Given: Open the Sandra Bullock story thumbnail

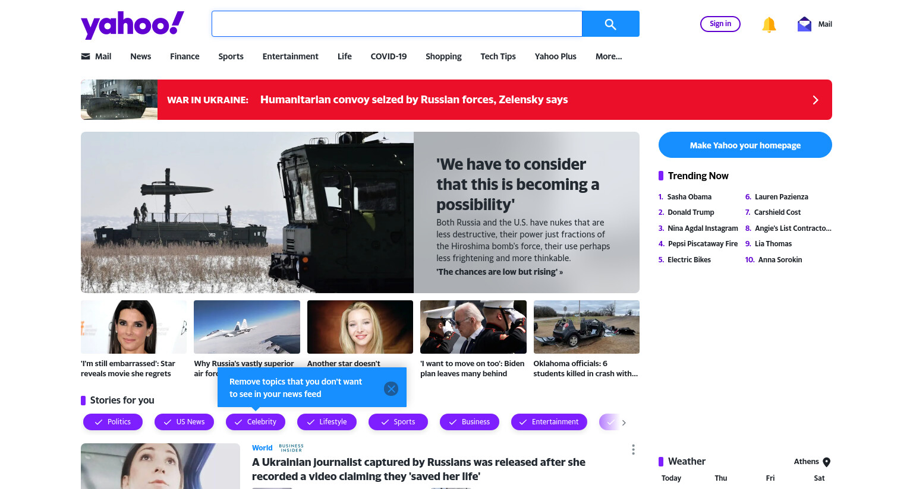Looking at the screenshot, I should 134,327.
